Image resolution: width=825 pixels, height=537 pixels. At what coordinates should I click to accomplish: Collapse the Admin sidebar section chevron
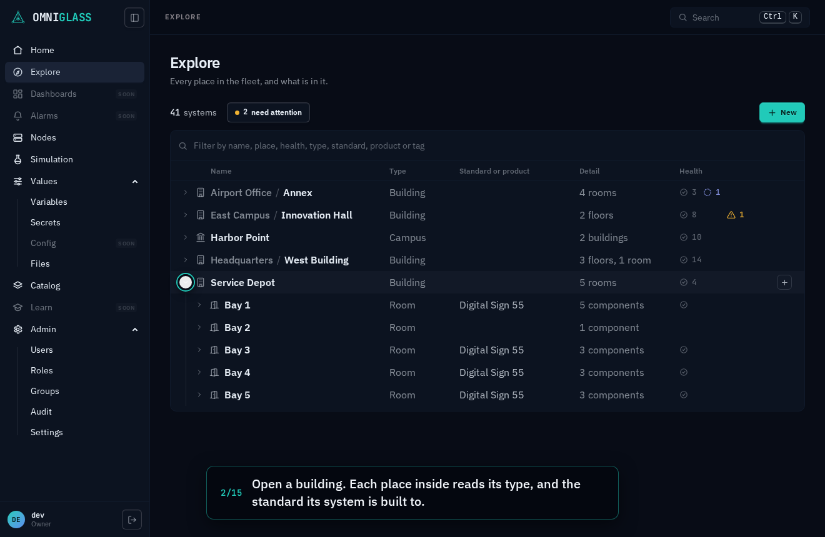(135, 329)
